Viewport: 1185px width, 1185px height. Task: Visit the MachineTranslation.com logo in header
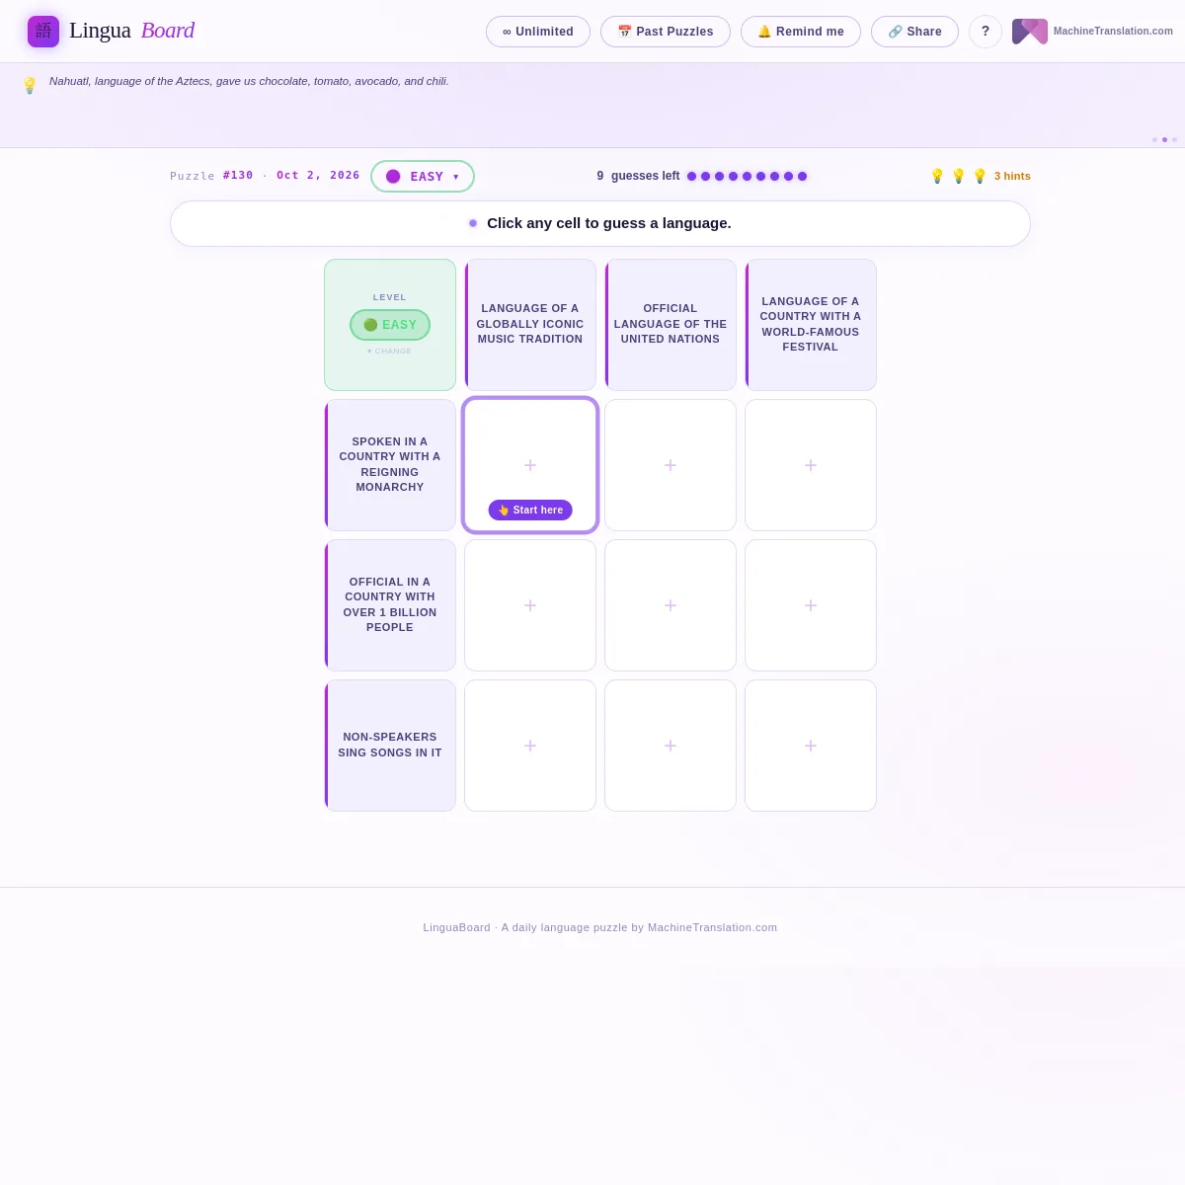[x=1092, y=32]
